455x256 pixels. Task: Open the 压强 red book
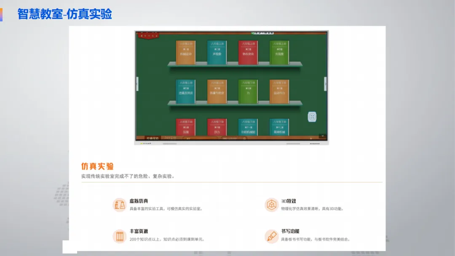click(x=186, y=127)
